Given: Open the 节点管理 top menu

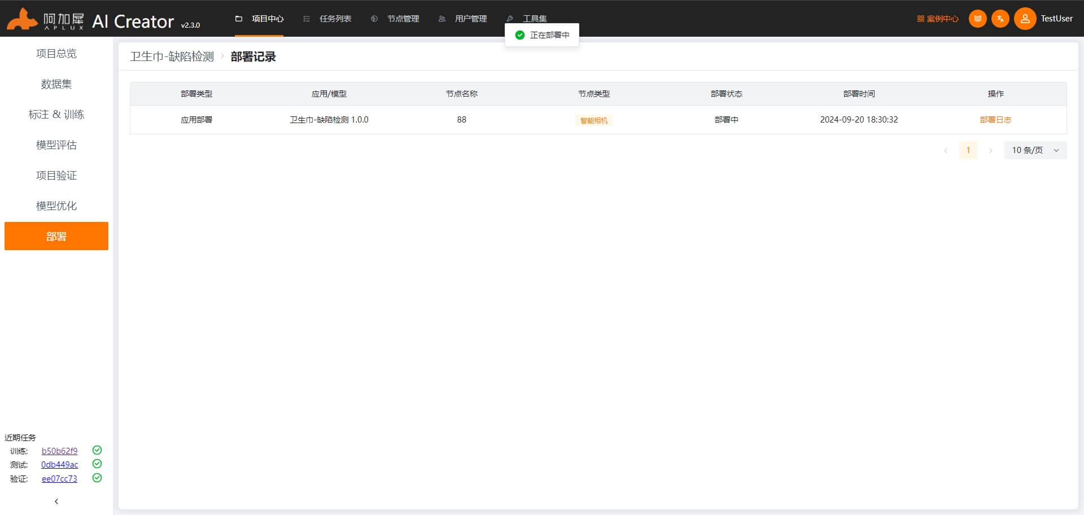Looking at the screenshot, I should tap(395, 19).
